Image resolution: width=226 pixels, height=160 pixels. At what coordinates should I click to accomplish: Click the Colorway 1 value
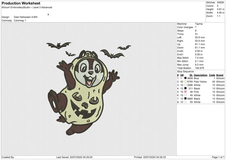point(21,20)
